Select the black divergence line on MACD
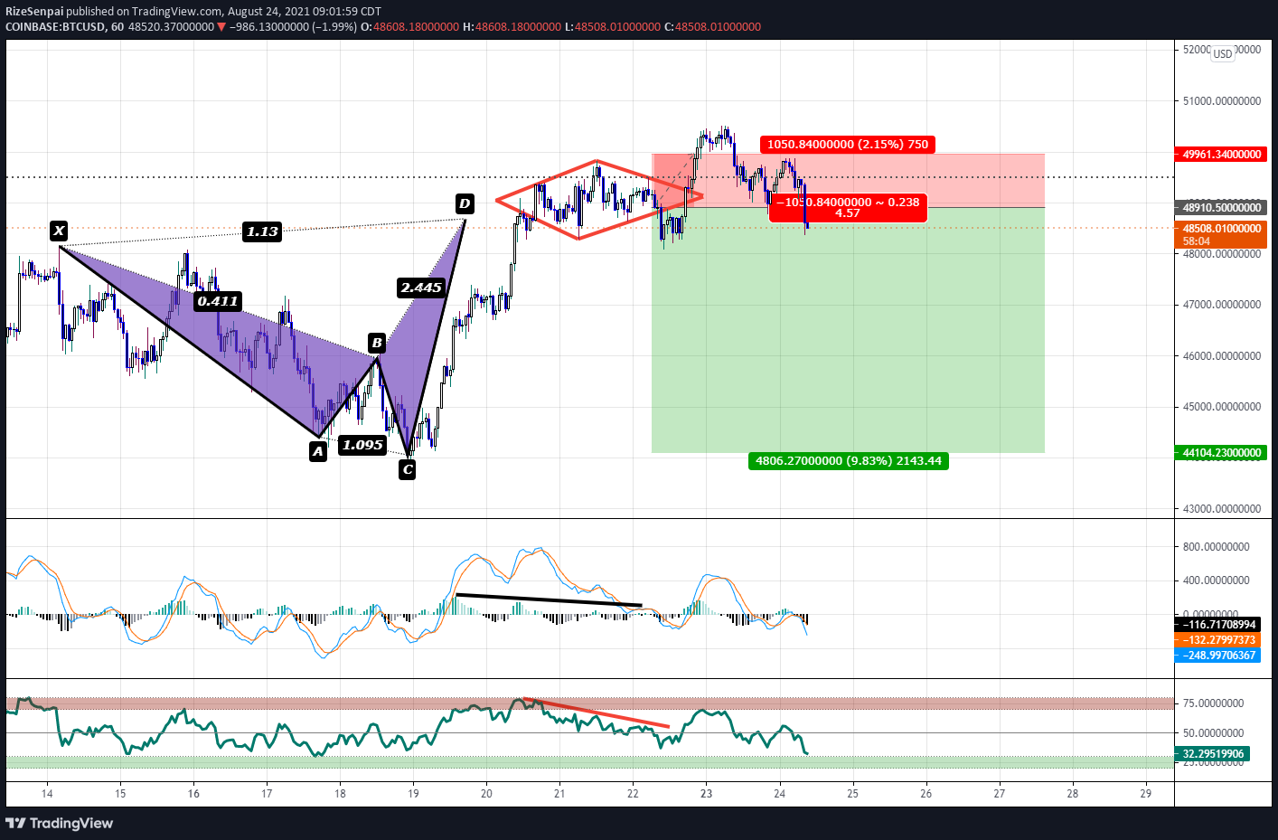The width and height of the screenshot is (1278, 840). [x=549, y=599]
